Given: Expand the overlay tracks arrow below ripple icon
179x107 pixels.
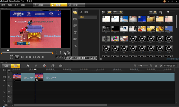Looking at the screenshot, I should pos(4,81).
